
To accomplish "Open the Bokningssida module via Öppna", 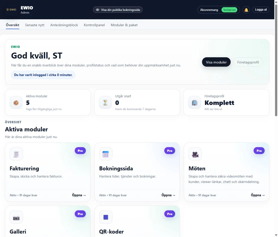I will 168,195.
